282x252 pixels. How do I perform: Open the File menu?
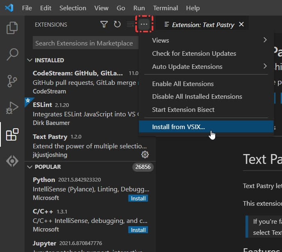click(x=27, y=8)
